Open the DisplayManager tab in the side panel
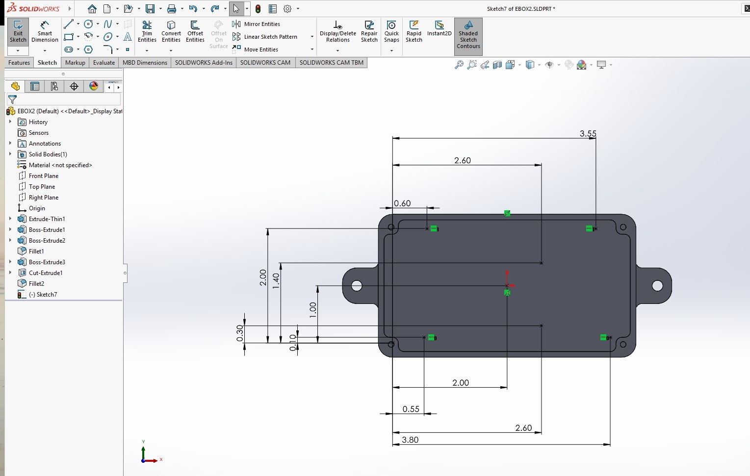This screenshot has height=476, width=750. pos(94,87)
